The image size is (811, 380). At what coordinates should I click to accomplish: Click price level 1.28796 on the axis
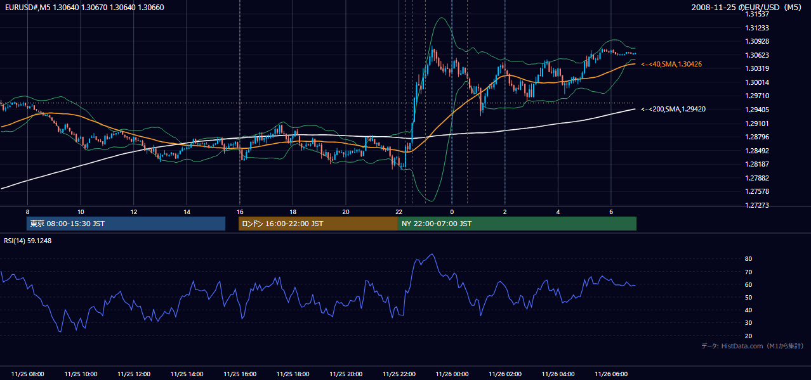pyautogui.click(x=758, y=137)
